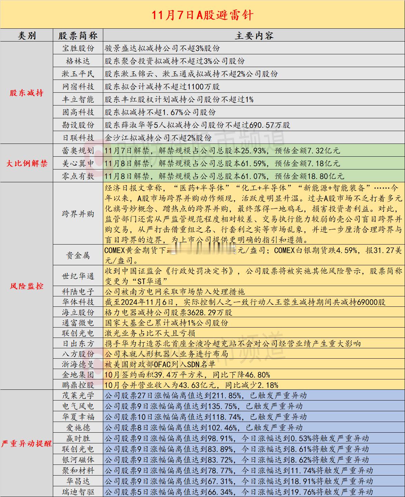The width and height of the screenshot is (405, 497).
Task: Click the 偏离值达到211.85% row text
Action: (x=206, y=395)
